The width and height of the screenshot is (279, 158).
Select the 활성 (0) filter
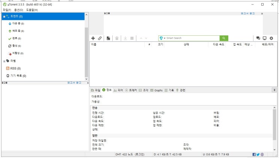pyautogui.click(x=15, y=46)
